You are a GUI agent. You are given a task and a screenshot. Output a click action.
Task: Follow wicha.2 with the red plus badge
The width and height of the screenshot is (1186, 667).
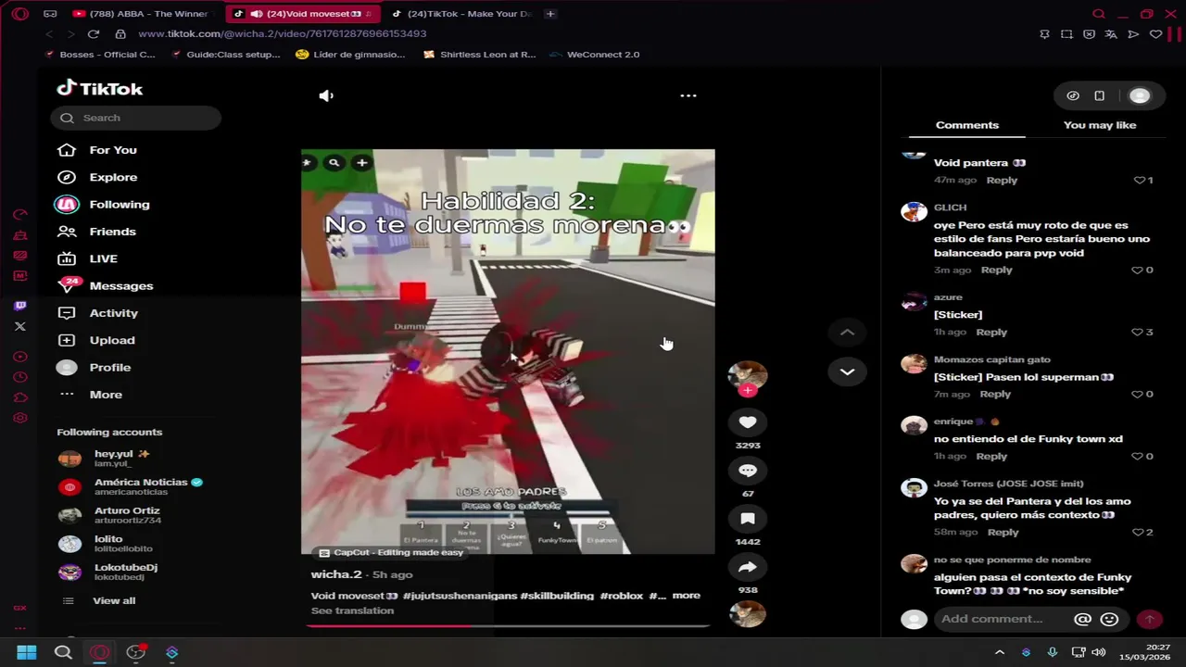tap(748, 390)
